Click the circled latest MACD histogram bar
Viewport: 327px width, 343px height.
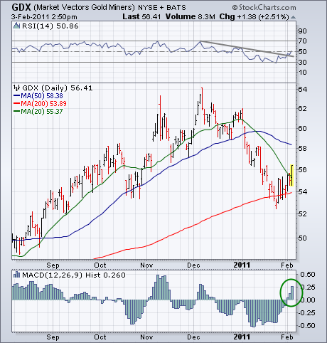point(292,293)
